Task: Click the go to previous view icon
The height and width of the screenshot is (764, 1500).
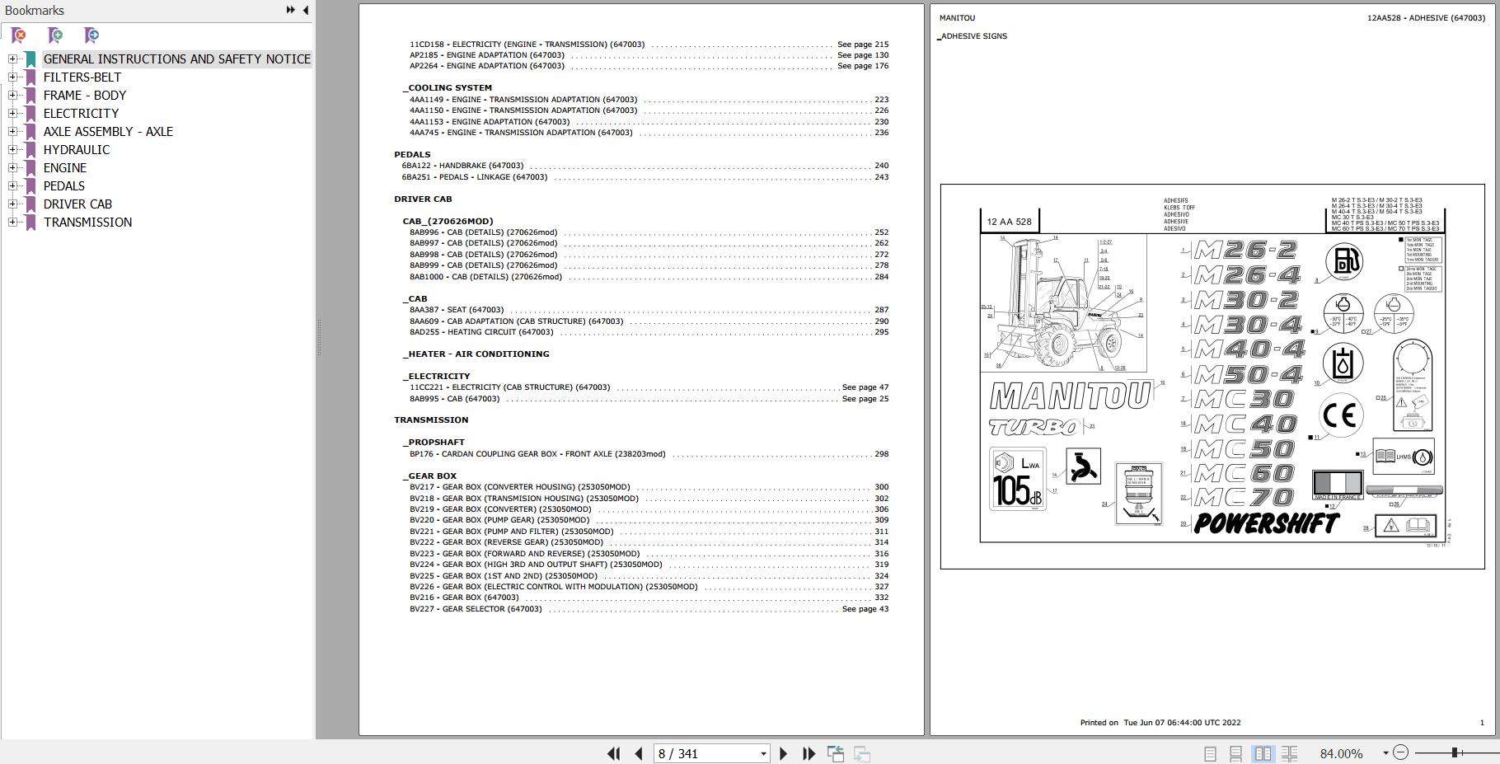Action: pos(836,753)
